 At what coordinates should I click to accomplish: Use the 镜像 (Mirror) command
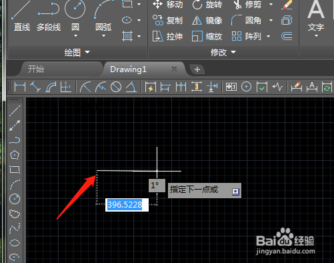tap(207, 21)
